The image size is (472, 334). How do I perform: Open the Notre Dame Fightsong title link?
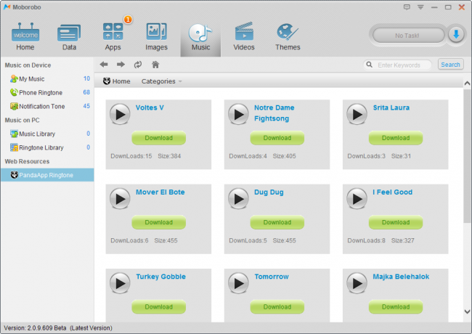[274, 113]
